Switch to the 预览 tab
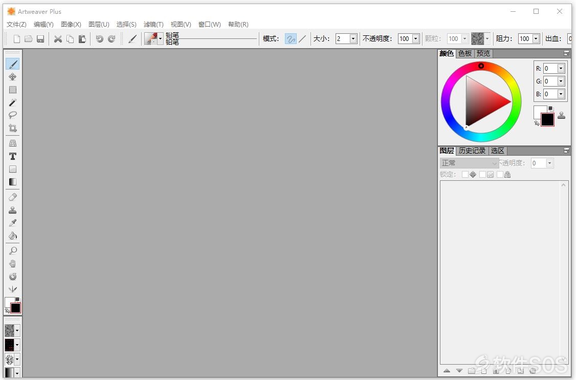The image size is (576, 380). pyautogui.click(x=483, y=54)
